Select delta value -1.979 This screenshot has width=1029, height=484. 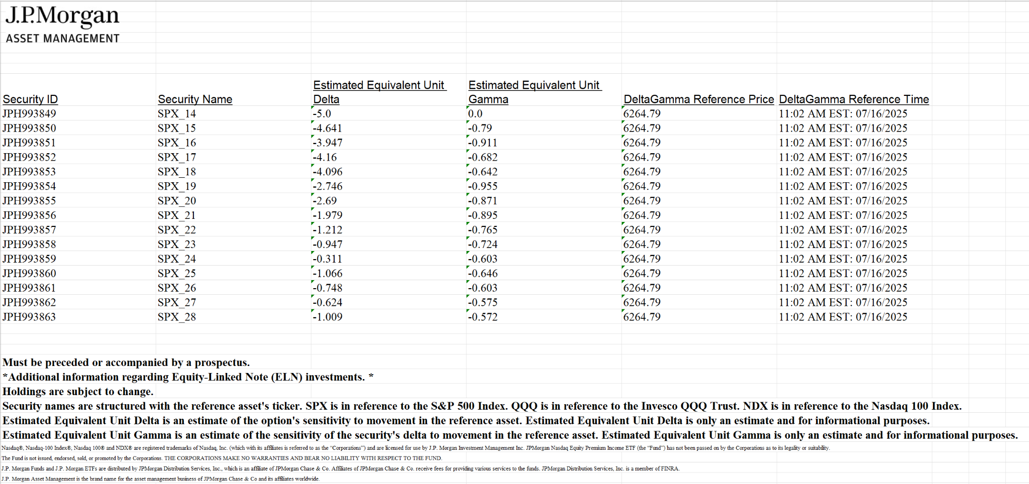(x=328, y=216)
